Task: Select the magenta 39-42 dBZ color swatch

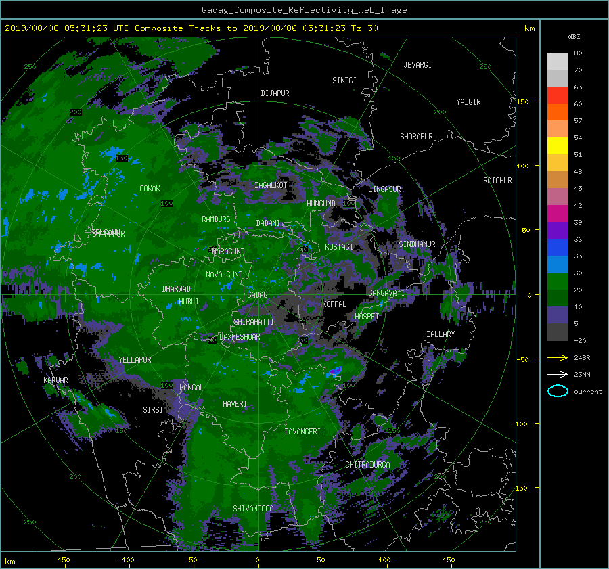Action: (558, 213)
